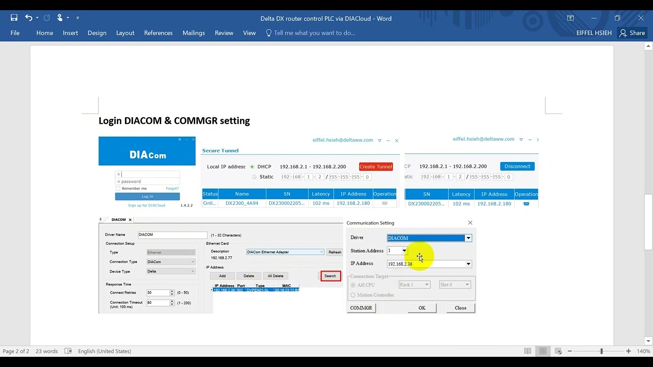Open EIFFEL HSIEH account name

click(x=594, y=33)
